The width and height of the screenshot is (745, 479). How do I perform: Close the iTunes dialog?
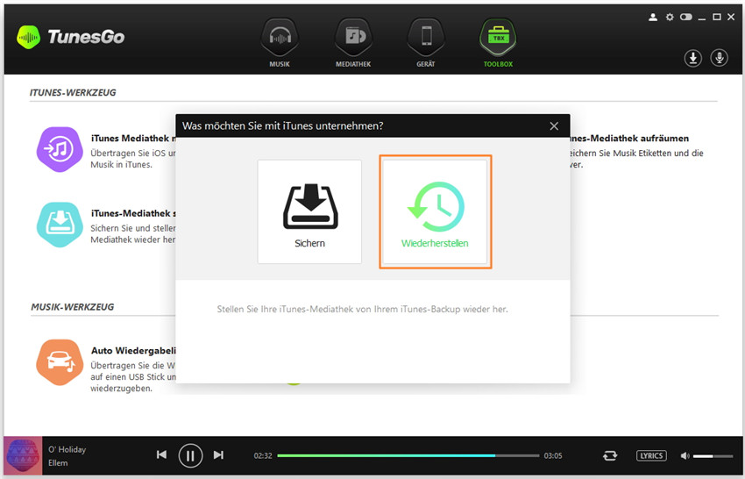[554, 126]
